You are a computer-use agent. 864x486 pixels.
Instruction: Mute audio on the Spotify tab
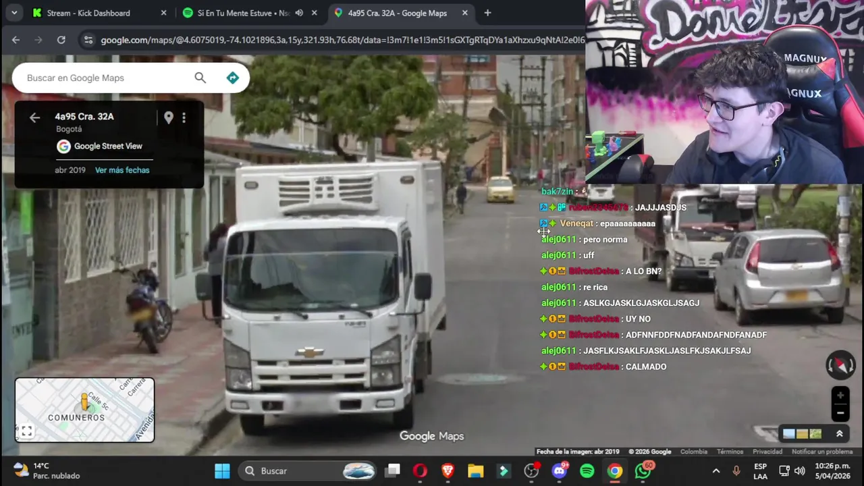(299, 13)
